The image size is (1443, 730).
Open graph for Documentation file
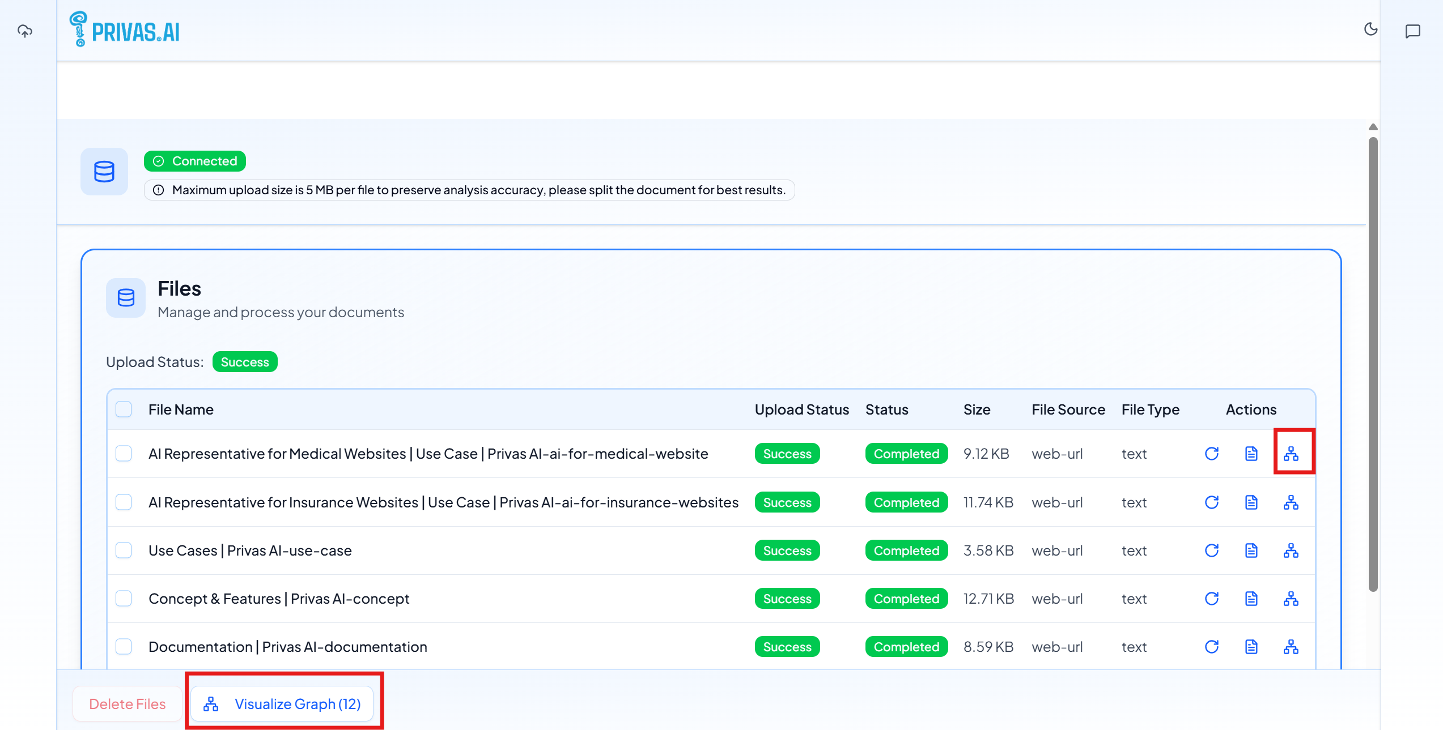tap(1291, 647)
